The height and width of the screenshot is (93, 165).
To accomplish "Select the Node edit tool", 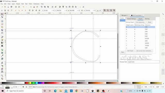I will [2, 17].
